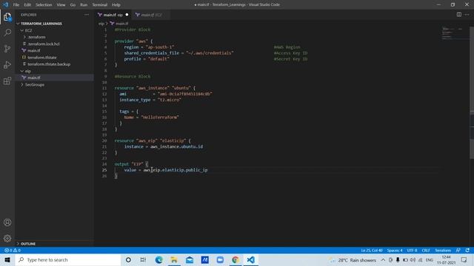Change Terraform language mode
The width and height of the screenshot is (474, 266).
pyautogui.click(x=443, y=250)
